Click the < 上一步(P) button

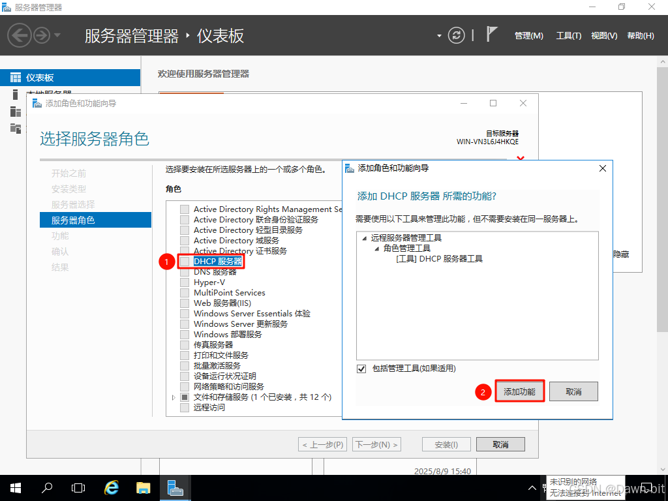[x=322, y=444]
